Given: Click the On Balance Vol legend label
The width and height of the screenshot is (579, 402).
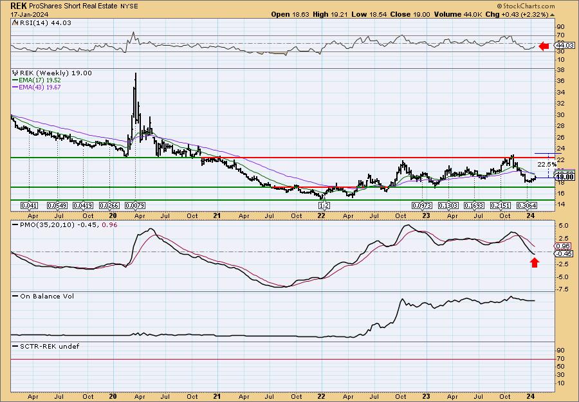Looking at the screenshot, I should (47, 297).
